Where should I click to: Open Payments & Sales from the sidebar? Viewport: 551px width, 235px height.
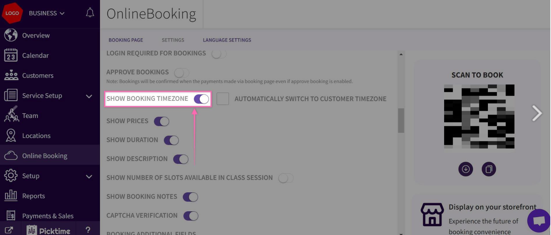[48, 216]
